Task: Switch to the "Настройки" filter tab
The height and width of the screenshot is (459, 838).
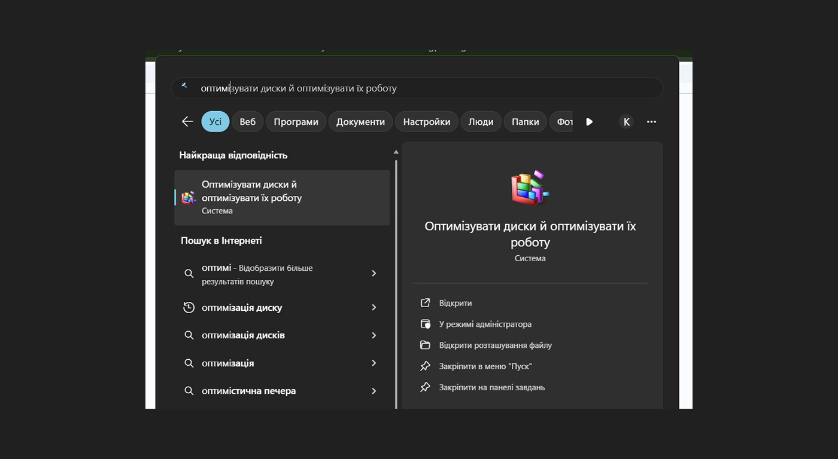Action: [x=427, y=122]
